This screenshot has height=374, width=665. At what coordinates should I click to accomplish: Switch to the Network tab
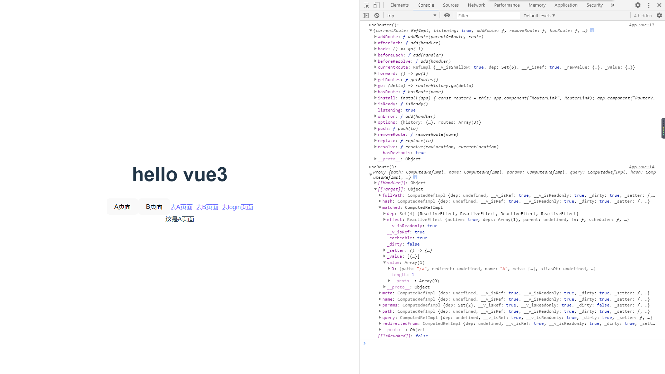coord(476,5)
